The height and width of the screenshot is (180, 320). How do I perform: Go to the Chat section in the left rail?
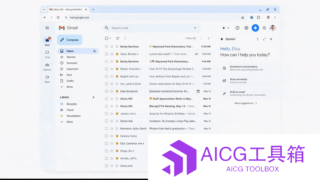(x=47, y=54)
